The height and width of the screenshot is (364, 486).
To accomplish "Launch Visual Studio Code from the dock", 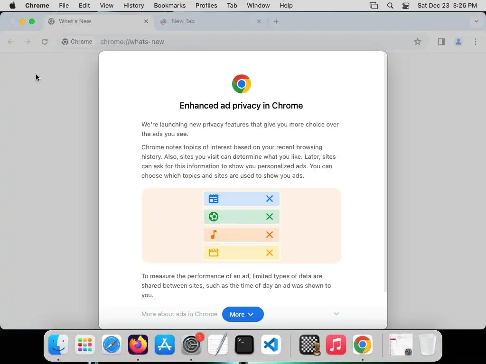I will point(271,345).
